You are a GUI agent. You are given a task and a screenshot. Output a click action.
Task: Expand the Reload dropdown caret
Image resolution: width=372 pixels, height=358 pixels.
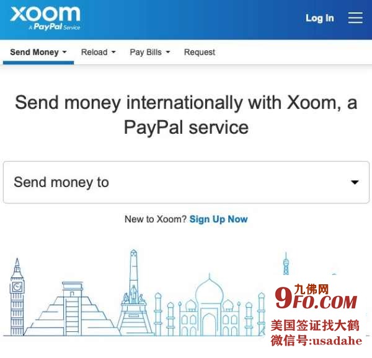tap(113, 52)
